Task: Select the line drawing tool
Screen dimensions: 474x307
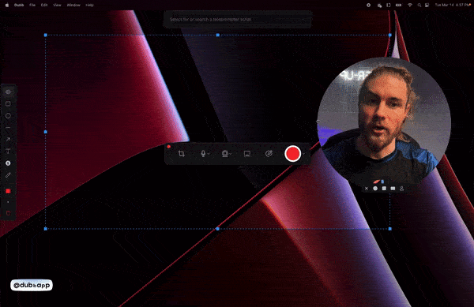Action: click(8, 128)
